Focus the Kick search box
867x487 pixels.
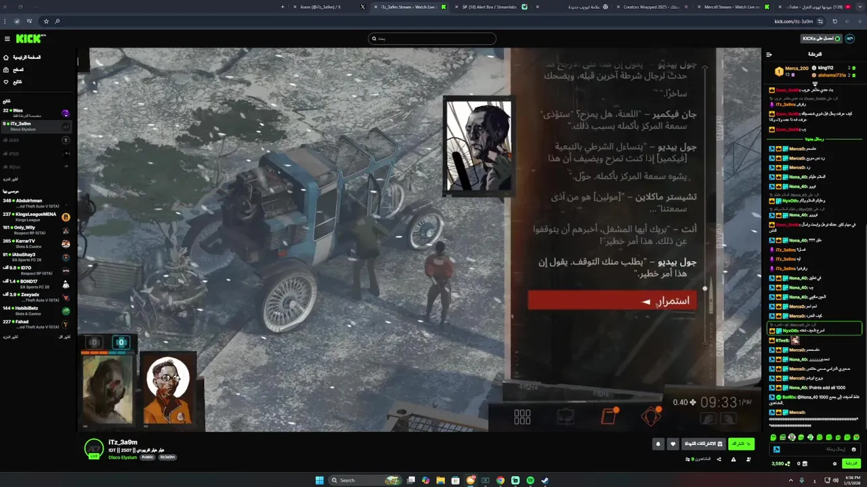[x=432, y=39]
